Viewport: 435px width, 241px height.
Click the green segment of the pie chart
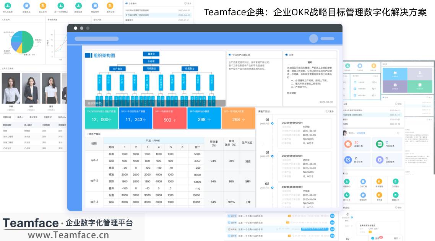pyautogui.click(x=27, y=42)
